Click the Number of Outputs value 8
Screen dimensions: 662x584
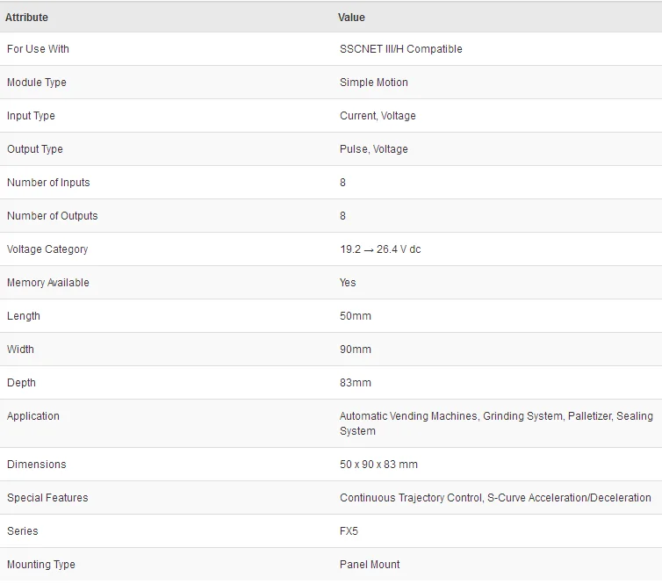tap(342, 216)
